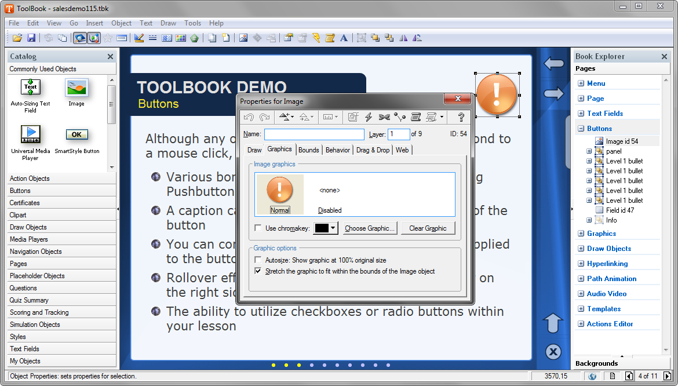678x386 pixels.
Task: Open the Insert menu
Action: (94, 23)
